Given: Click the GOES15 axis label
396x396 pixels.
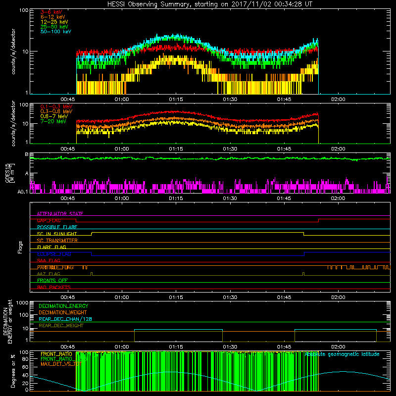Looking at the screenshot, I should pyautogui.click(x=10, y=173).
